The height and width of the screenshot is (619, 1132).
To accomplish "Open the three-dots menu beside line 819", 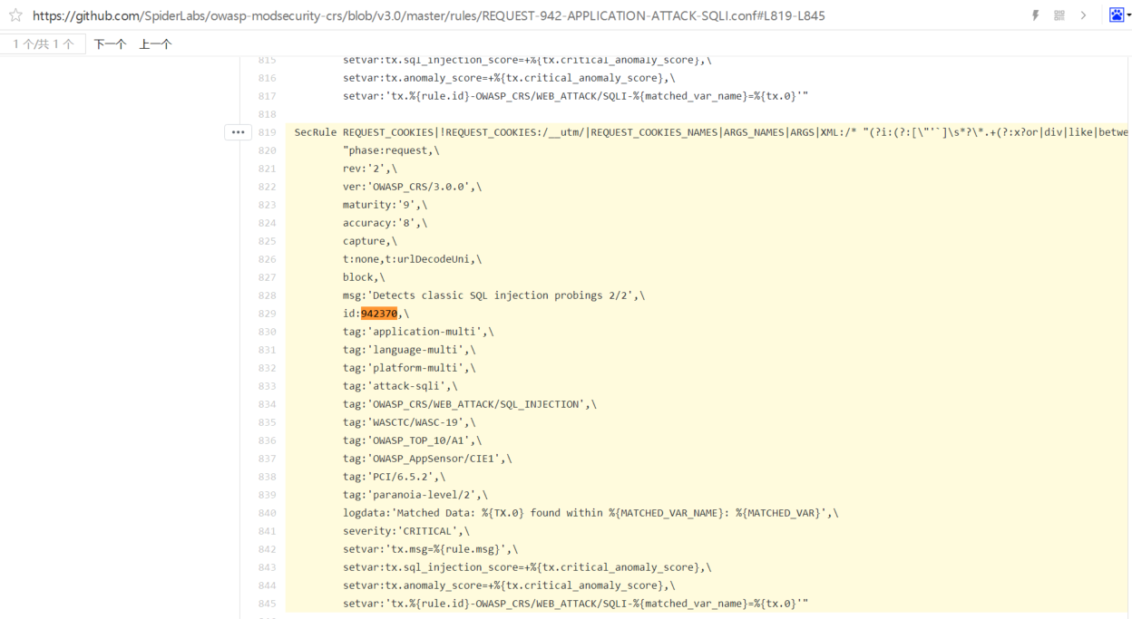I will pyautogui.click(x=238, y=132).
